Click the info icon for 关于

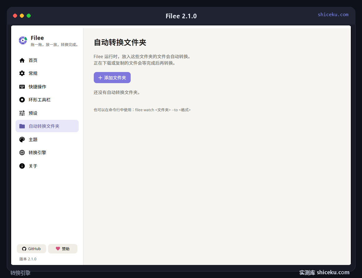22,166
